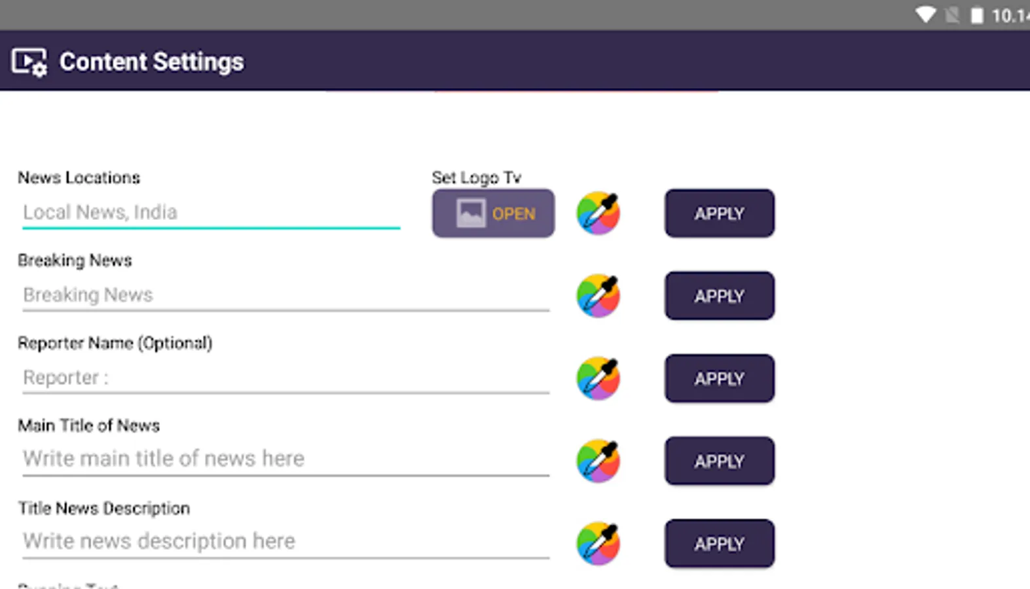This screenshot has width=1030, height=589.
Task: Apply the Title News Description
Action: click(719, 543)
